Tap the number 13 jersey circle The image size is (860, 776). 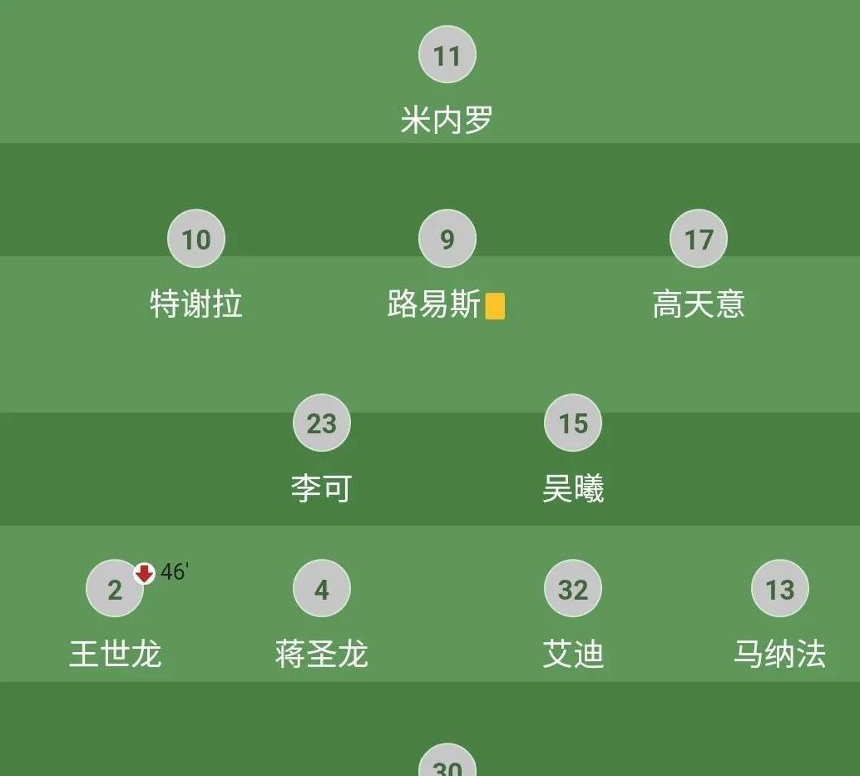pos(779,589)
